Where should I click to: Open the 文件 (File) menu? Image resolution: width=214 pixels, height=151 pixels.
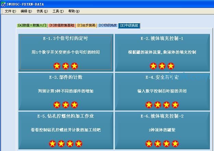pos(10,11)
